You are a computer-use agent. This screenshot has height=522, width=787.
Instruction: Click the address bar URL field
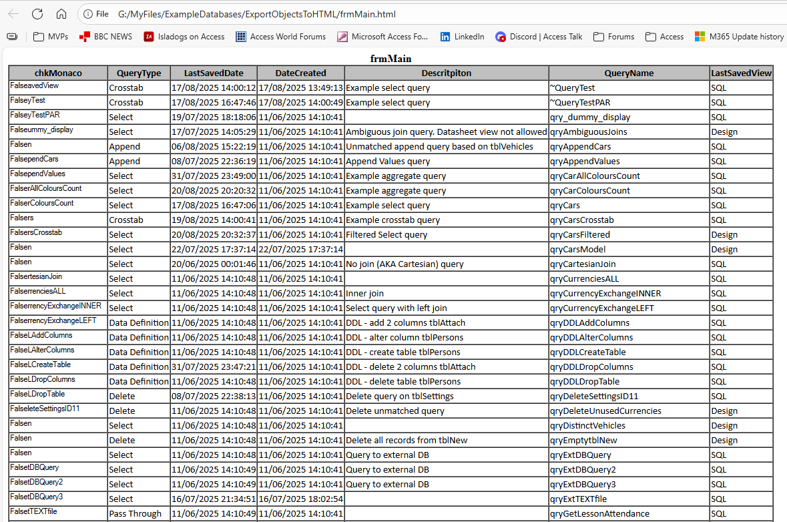click(256, 14)
